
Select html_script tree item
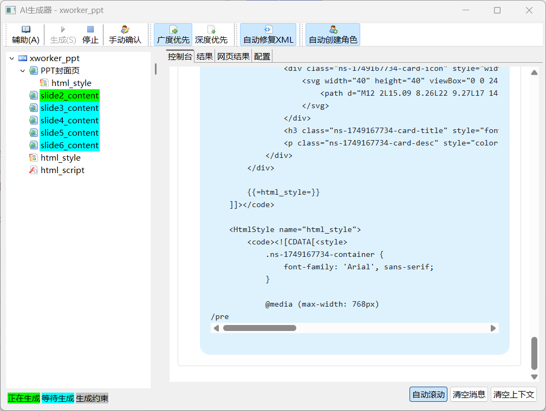tap(62, 170)
